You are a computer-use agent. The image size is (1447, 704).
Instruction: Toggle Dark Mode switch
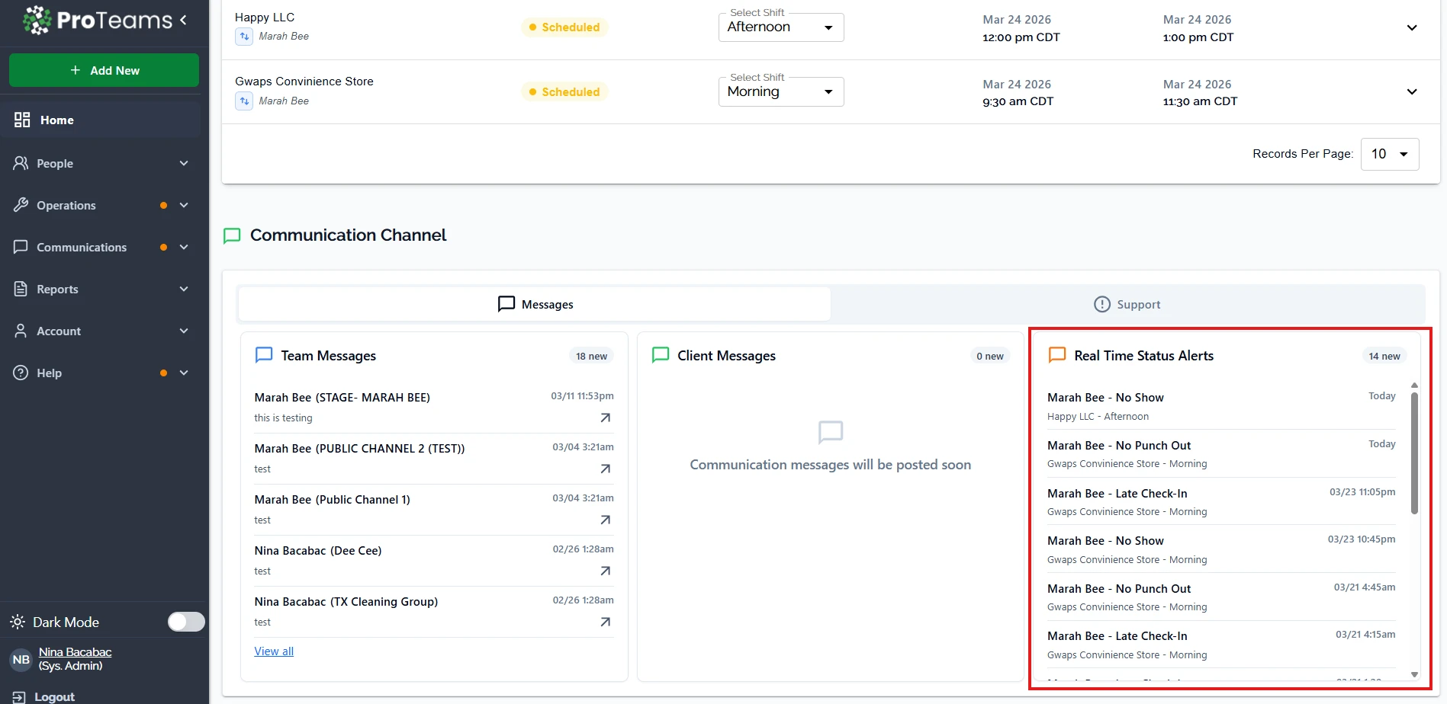186,622
